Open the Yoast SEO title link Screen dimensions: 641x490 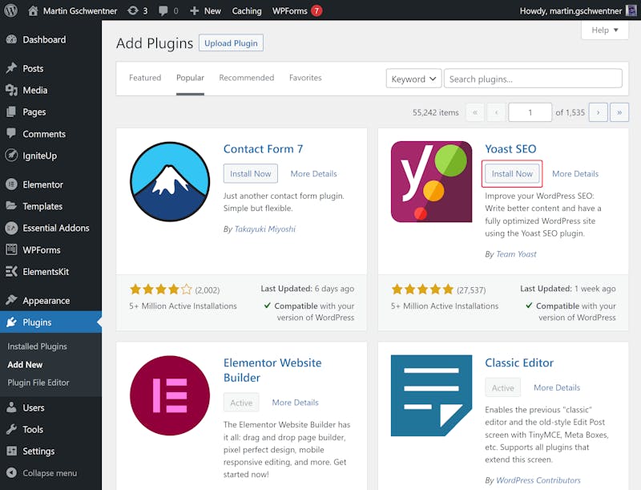click(510, 149)
